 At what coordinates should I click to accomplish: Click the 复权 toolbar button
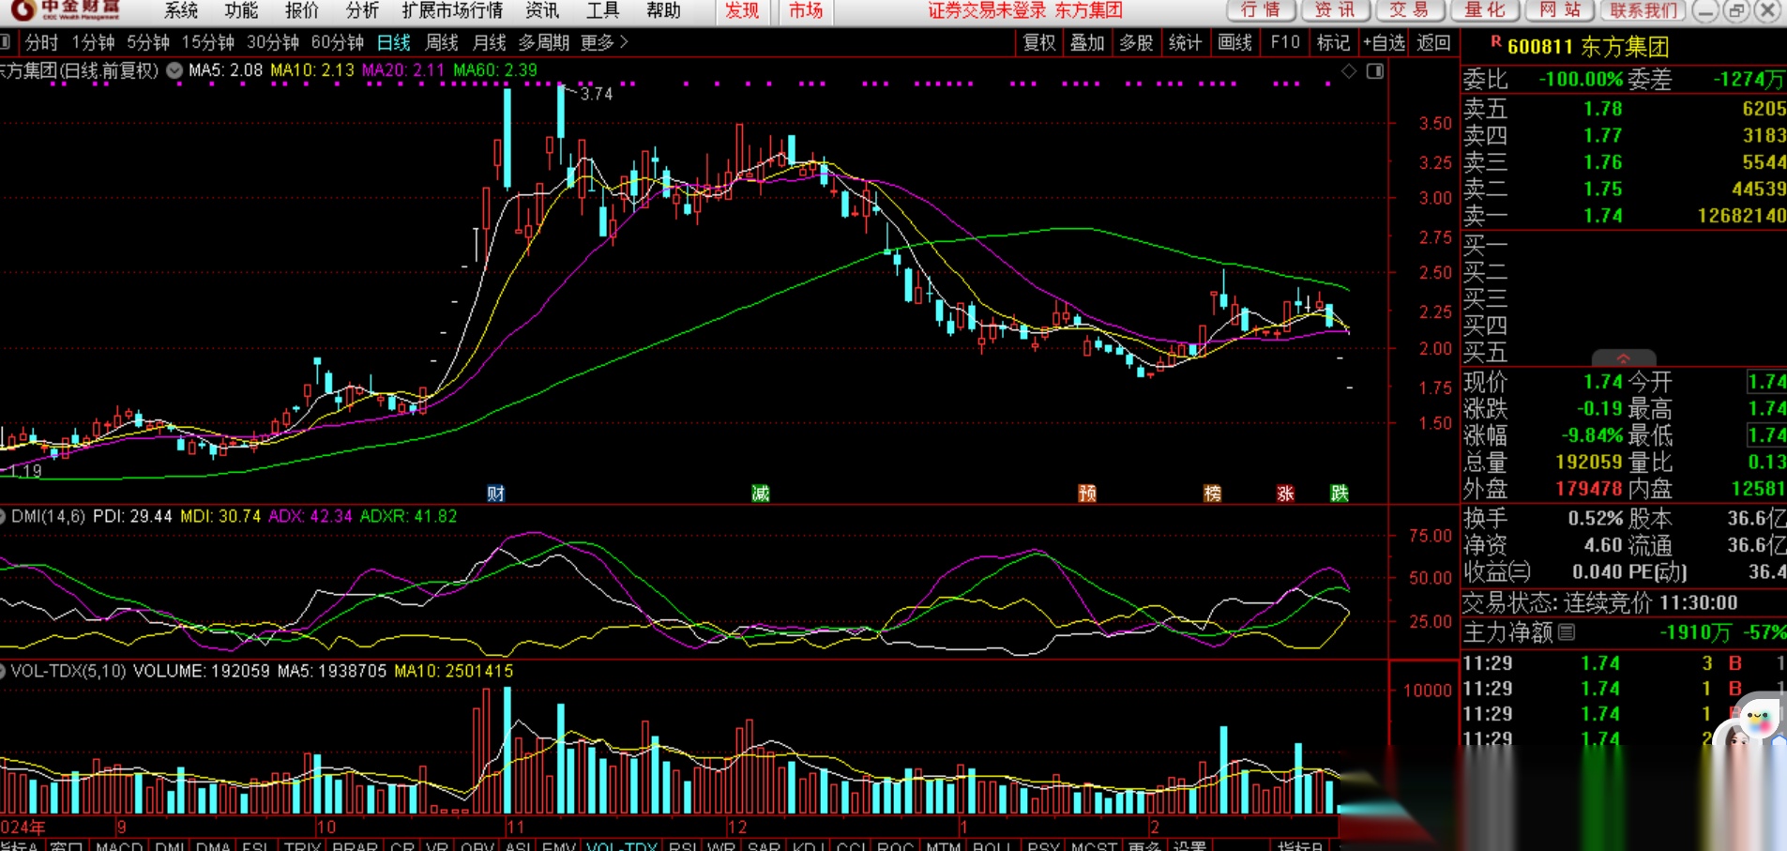[x=1039, y=42]
